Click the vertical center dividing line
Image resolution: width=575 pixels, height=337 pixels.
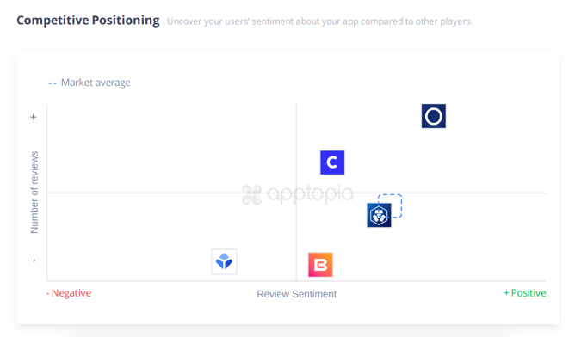click(x=296, y=193)
